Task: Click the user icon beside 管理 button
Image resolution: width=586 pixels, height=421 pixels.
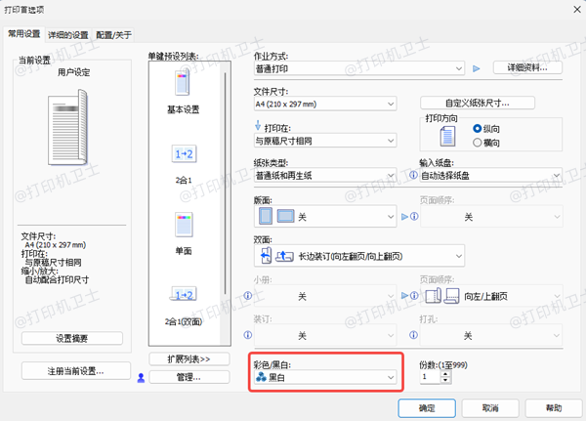Action: 141,377
